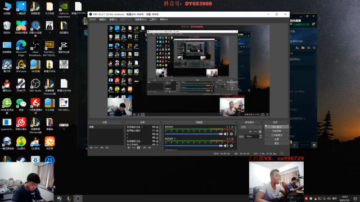Move selected scene down with chevron
This screenshot has width=360, height=202.
coord(107,148)
